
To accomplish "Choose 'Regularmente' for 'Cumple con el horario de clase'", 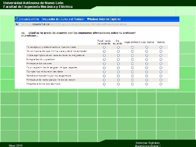I will tap(133, 72).
